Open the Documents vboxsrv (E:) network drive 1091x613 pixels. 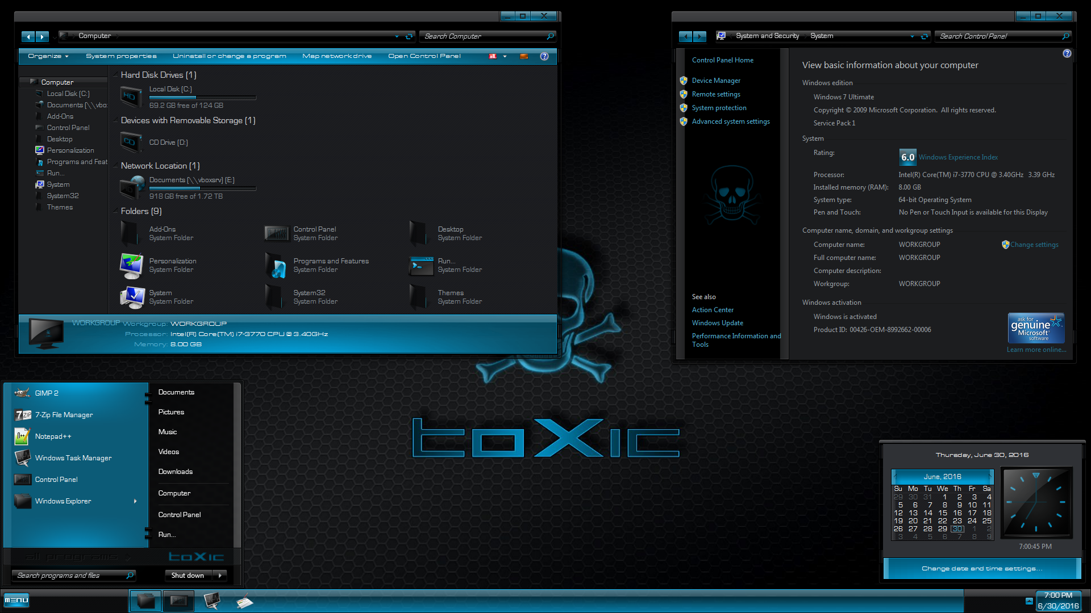point(132,187)
